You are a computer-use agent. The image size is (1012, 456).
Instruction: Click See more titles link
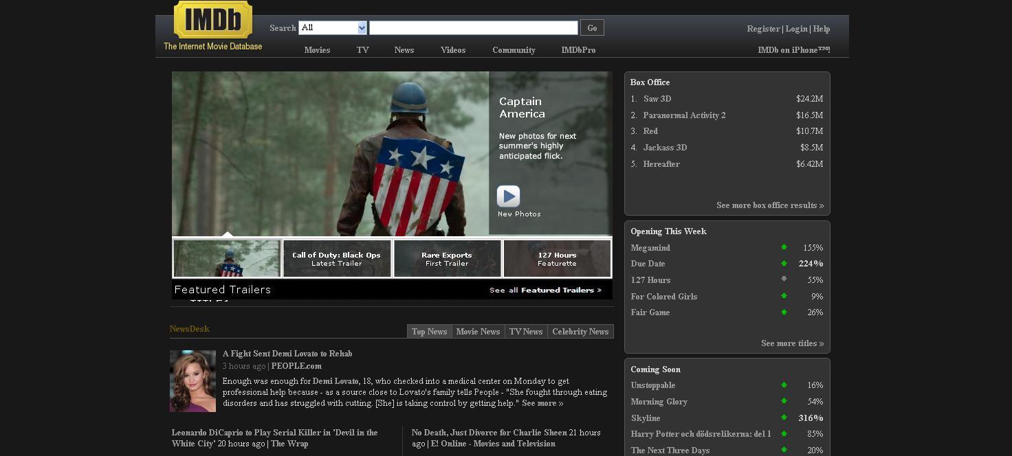[793, 343]
